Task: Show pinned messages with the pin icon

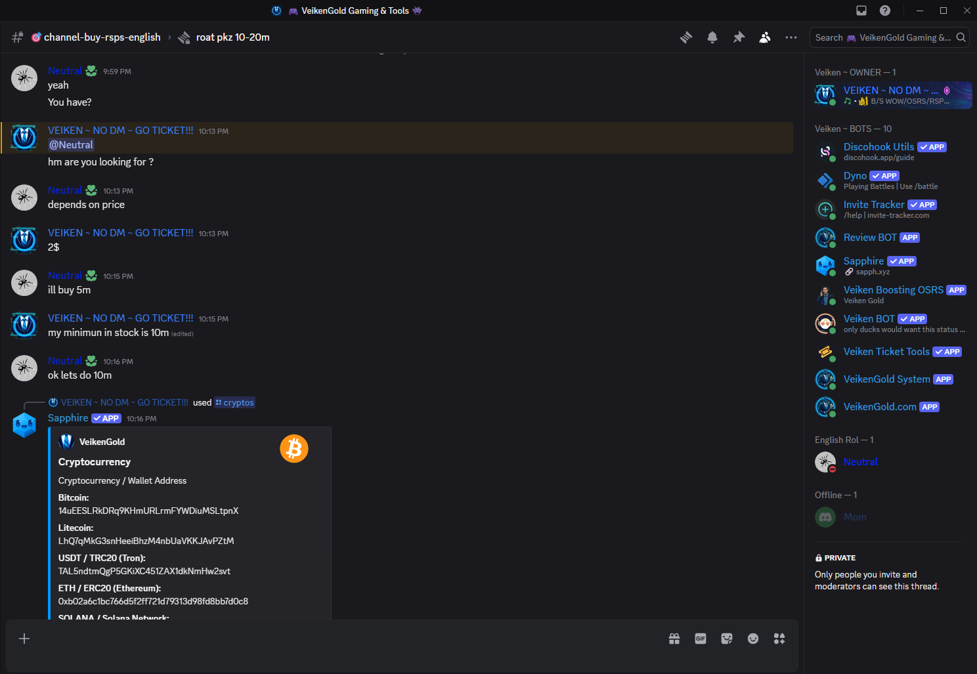Action: [739, 37]
